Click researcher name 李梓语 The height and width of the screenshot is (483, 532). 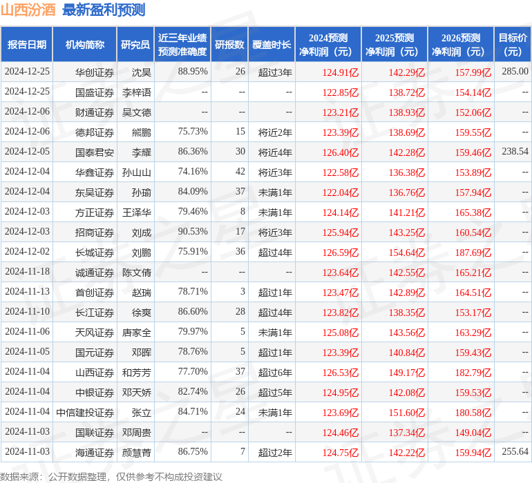click(x=137, y=92)
